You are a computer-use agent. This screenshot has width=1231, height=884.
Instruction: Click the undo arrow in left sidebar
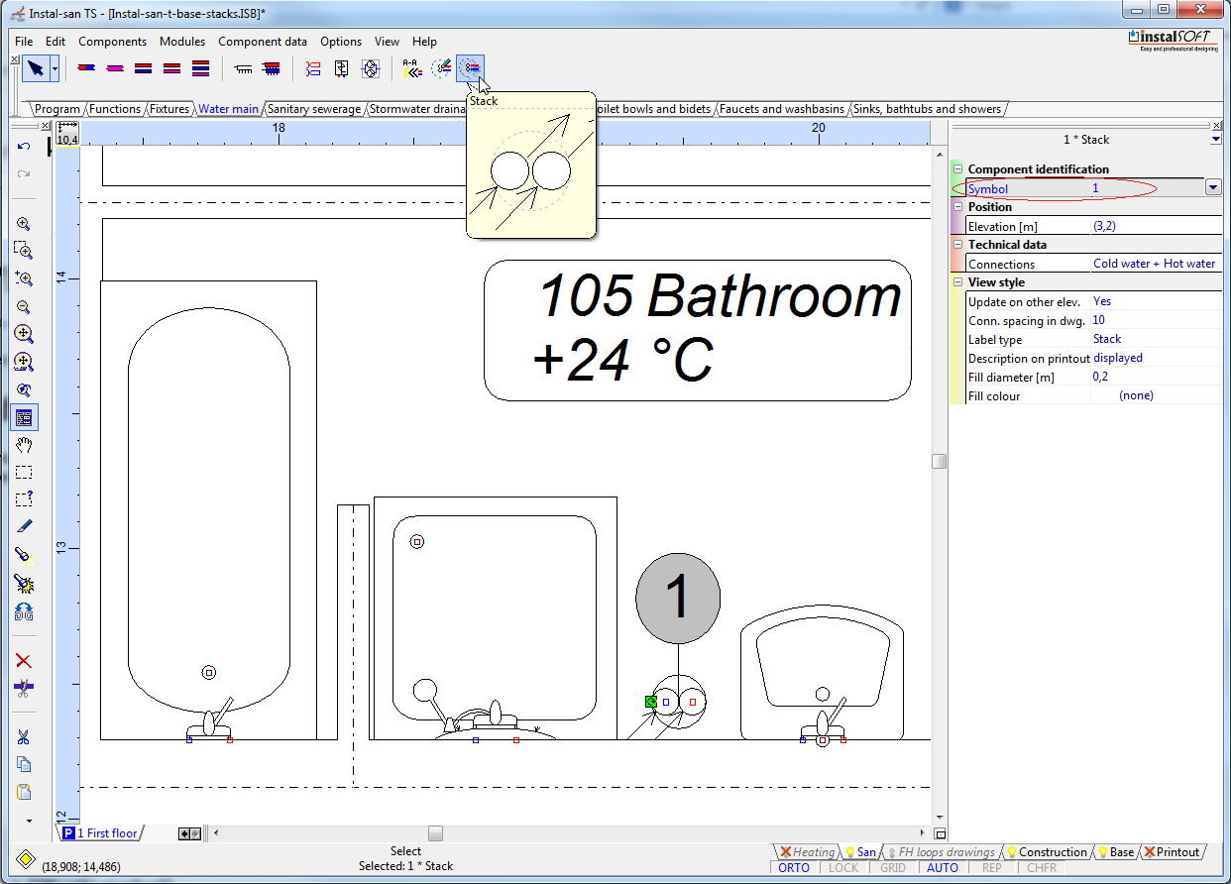[24, 147]
